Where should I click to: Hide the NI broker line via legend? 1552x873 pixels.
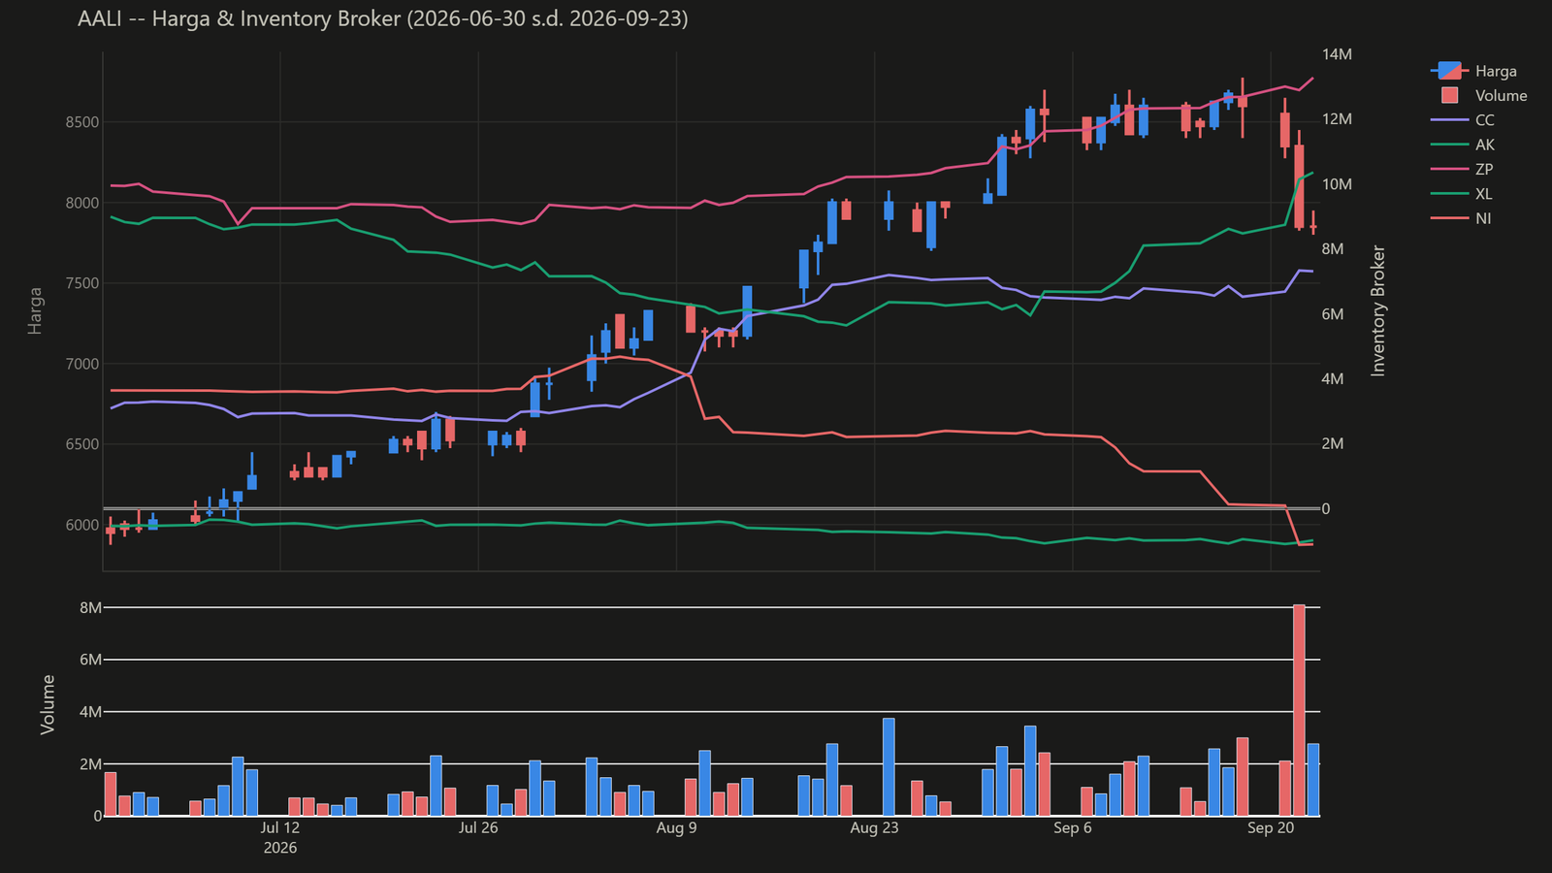pos(1463,218)
